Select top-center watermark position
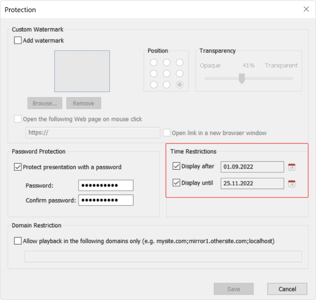 [x=167, y=62]
